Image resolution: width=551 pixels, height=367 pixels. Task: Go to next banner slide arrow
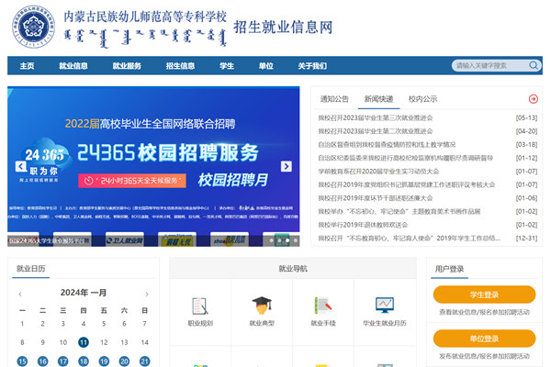point(287,166)
